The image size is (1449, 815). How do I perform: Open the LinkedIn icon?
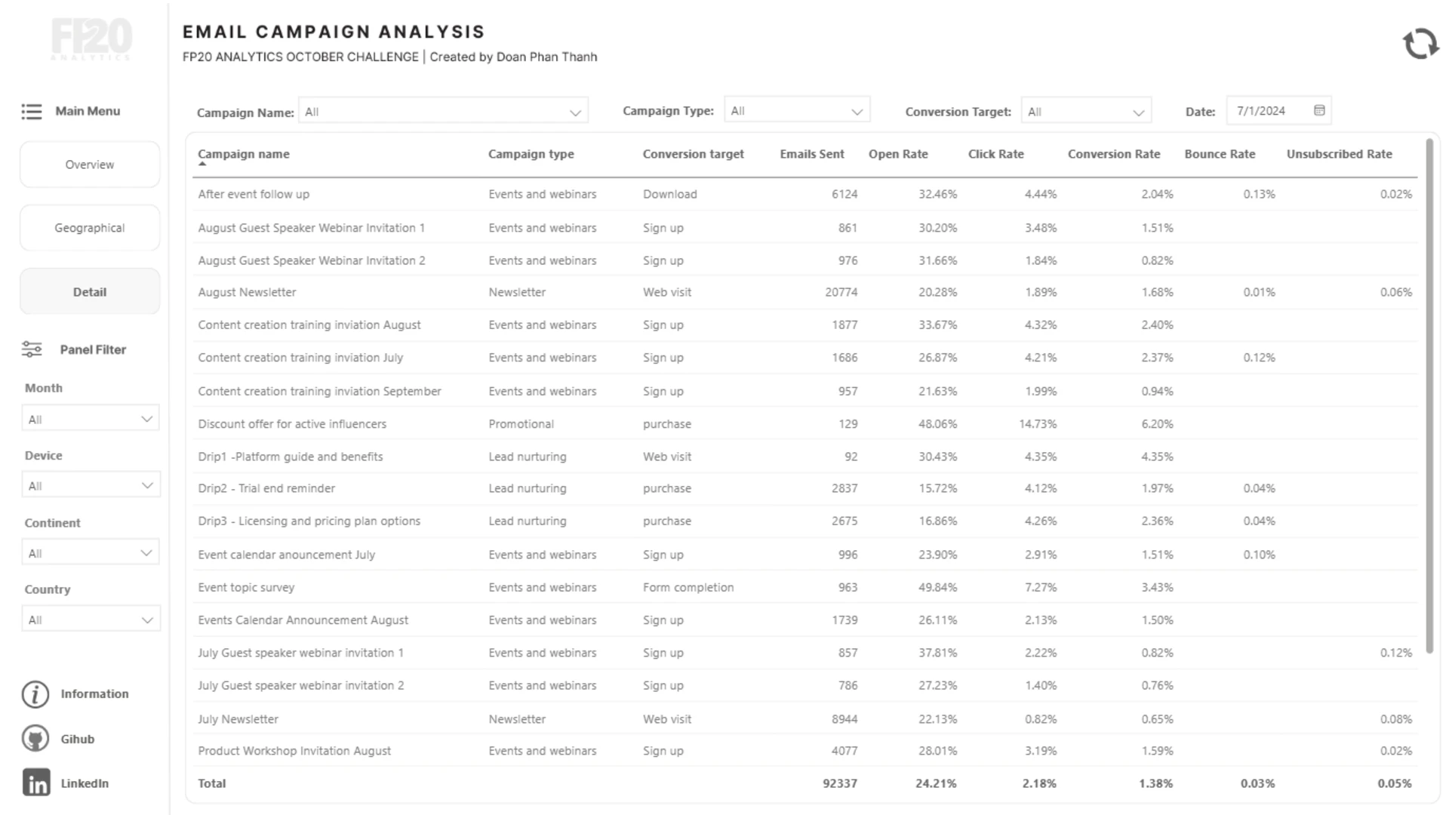[x=36, y=783]
